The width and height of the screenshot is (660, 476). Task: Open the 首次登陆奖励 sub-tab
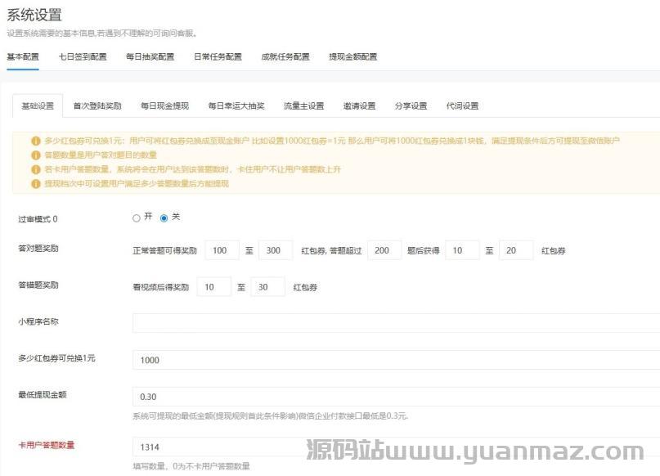[97, 106]
